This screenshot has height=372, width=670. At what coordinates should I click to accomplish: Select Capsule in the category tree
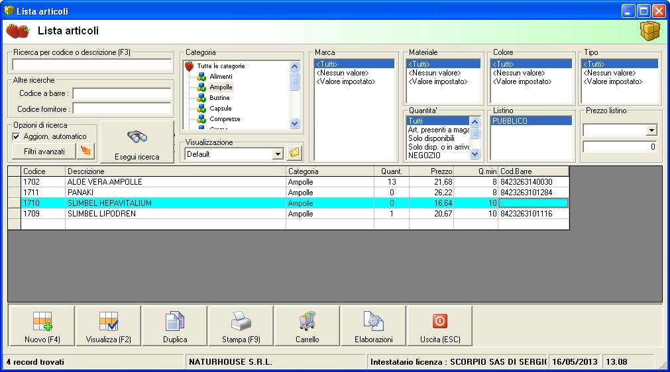[220, 109]
